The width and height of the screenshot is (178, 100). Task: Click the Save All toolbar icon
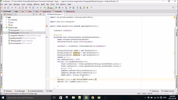click(x=5, y=8)
